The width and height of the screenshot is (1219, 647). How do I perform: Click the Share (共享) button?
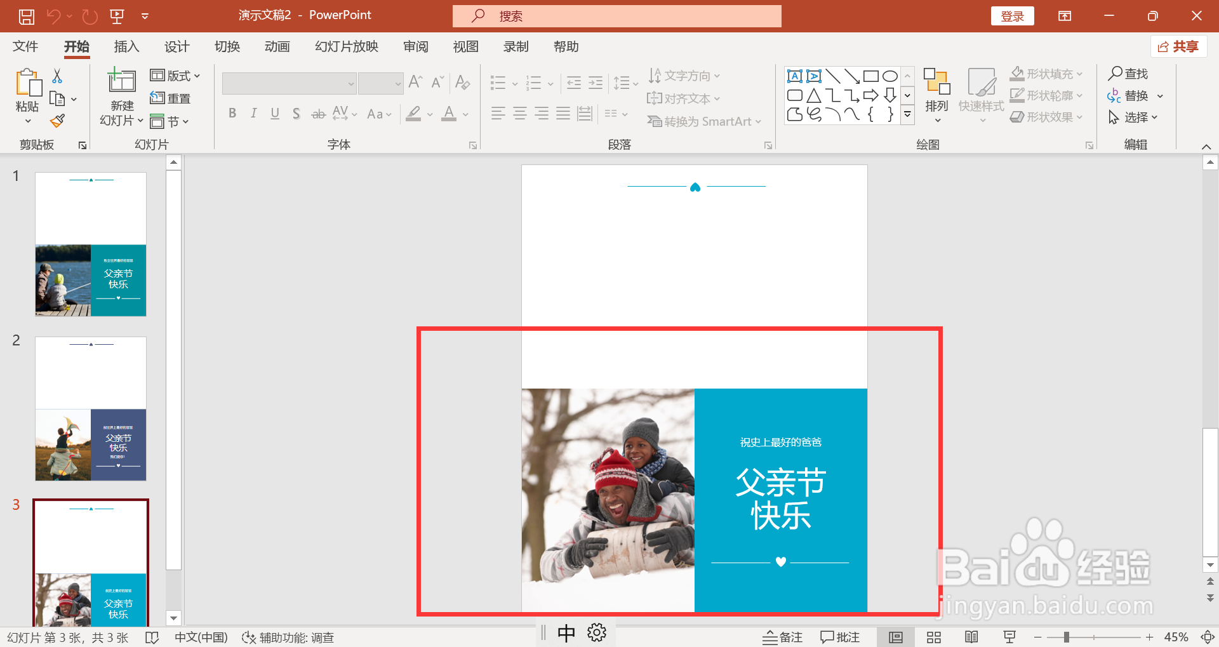point(1178,46)
